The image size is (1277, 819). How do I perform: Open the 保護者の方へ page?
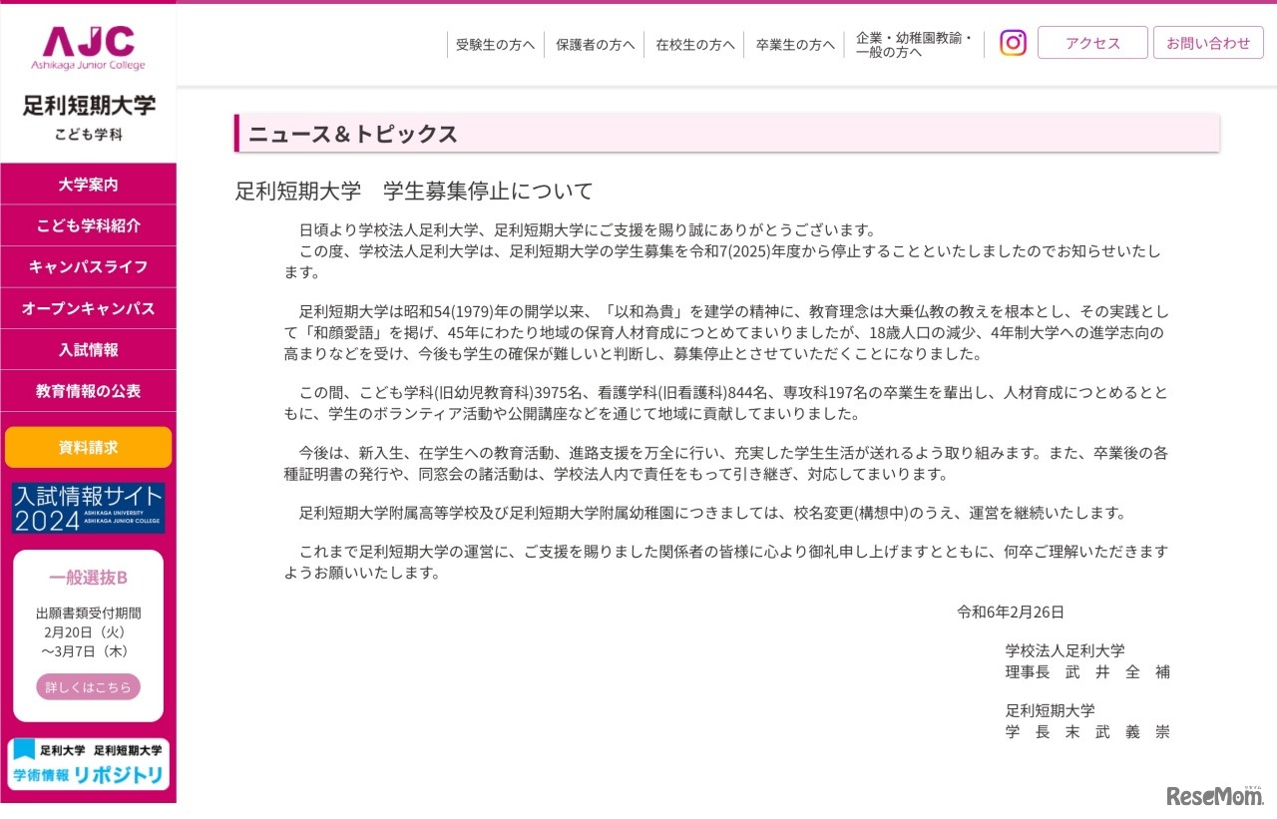point(595,44)
